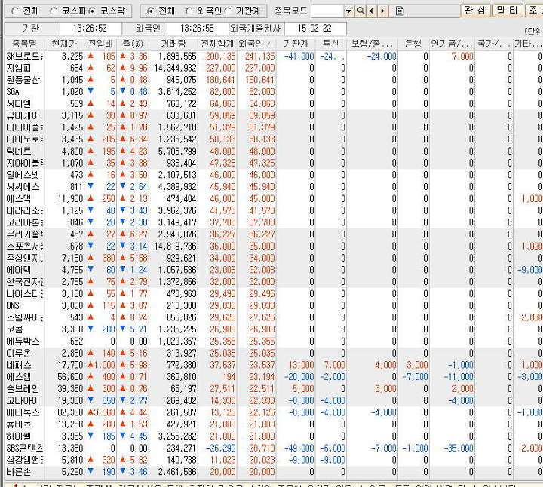Select the 유비케어 stock row
The height and width of the screenshot is (487, 543).
click(274, 115)
